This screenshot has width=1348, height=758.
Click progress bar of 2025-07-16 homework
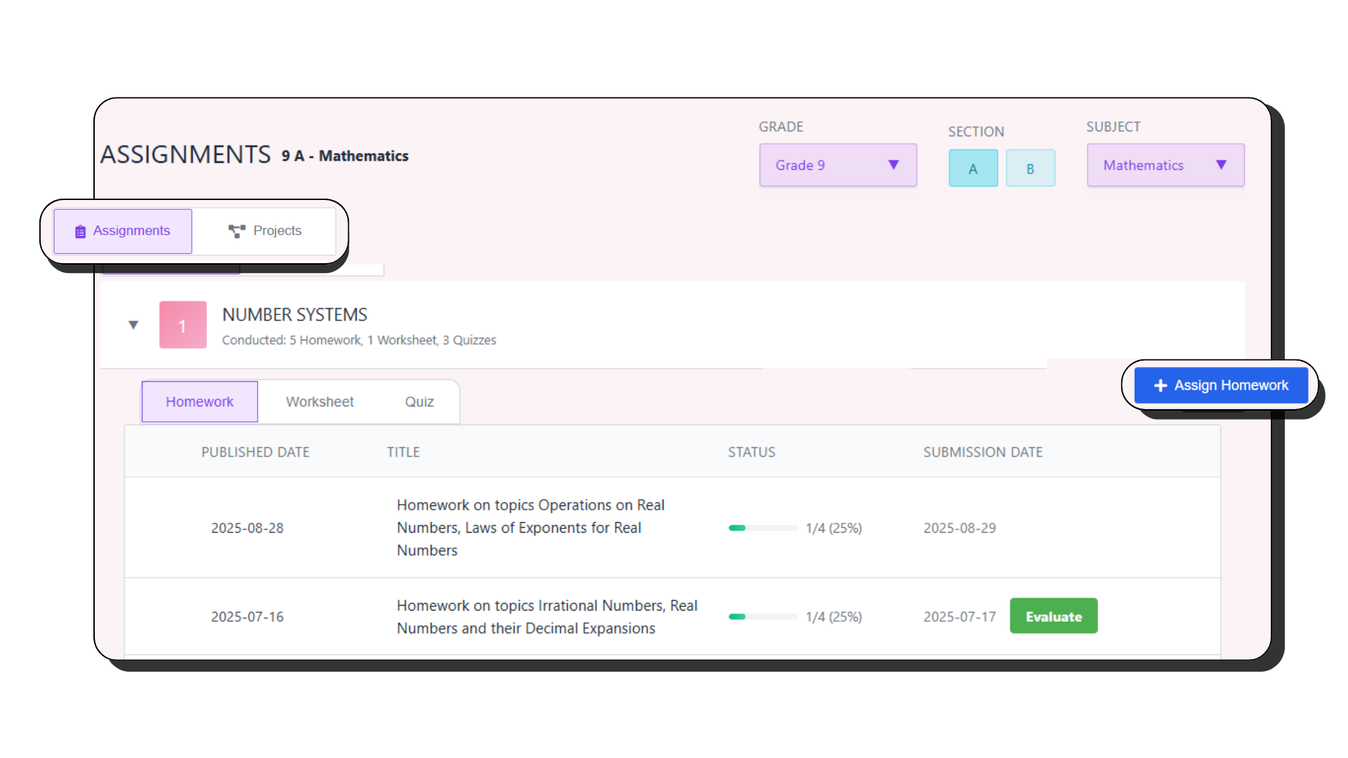tap(762, 617)
